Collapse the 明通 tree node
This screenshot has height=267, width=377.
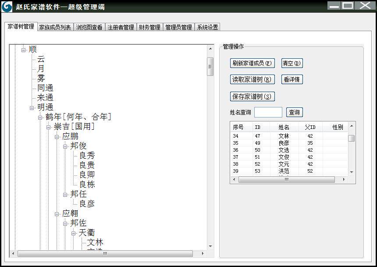tap(32, 108)
